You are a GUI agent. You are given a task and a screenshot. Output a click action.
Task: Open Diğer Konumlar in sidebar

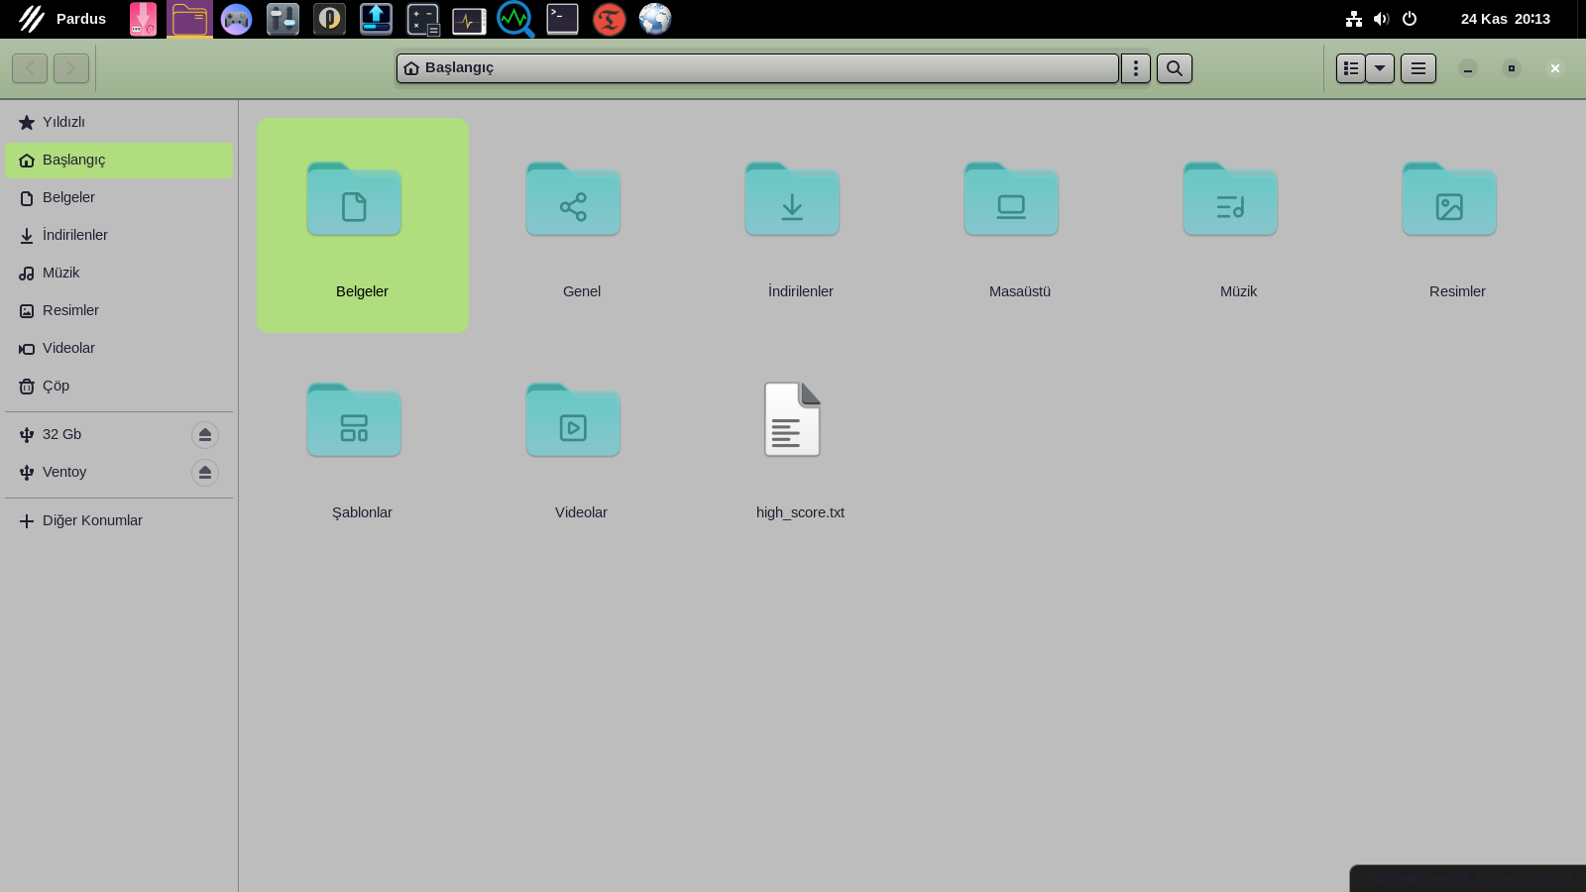point(92,520)
